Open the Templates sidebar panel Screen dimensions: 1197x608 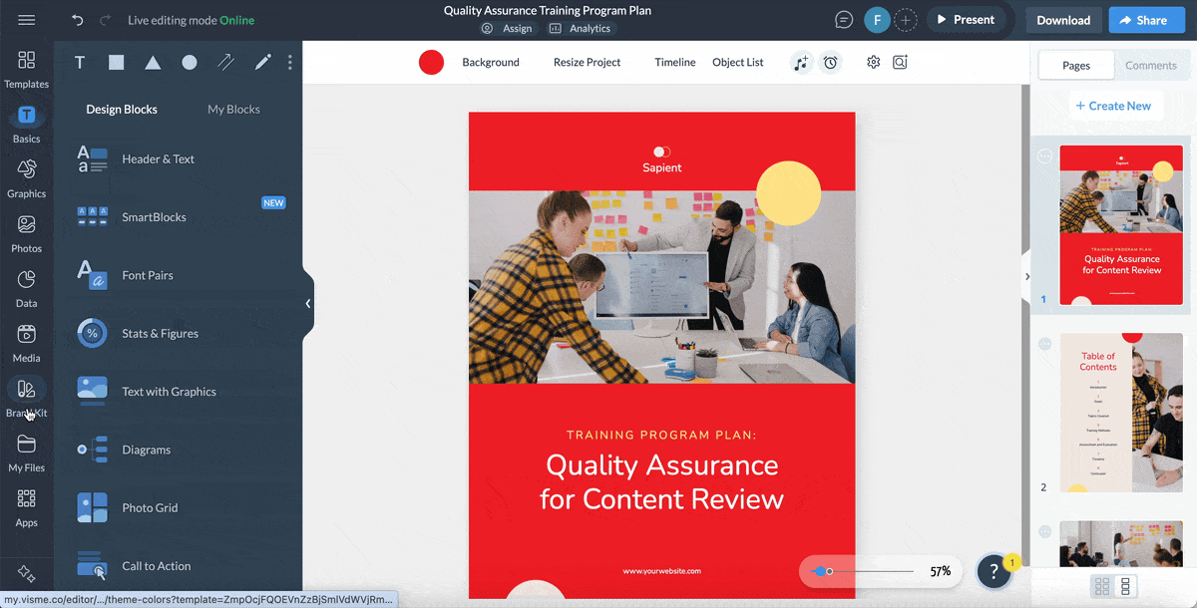click(27, 70)
